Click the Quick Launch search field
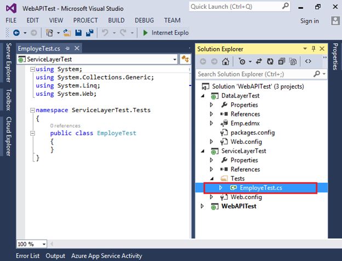This screenshot has width=342, height=261. click(240, 7)
